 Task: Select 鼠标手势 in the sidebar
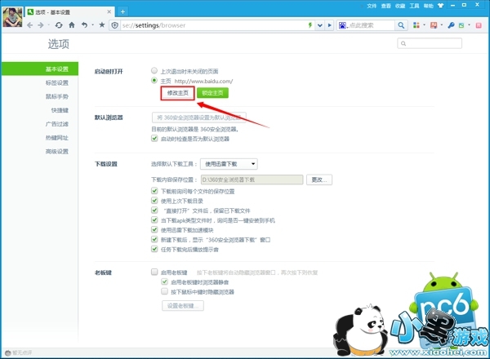57,96
